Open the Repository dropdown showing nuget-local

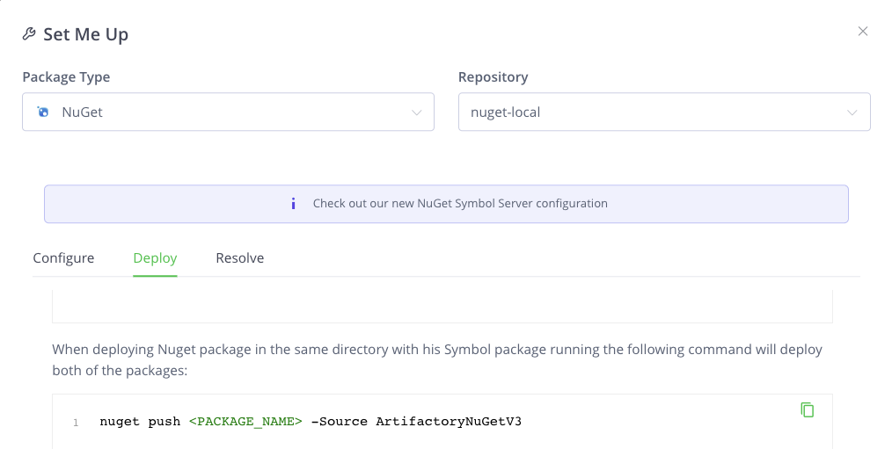(x=664, y=112)
